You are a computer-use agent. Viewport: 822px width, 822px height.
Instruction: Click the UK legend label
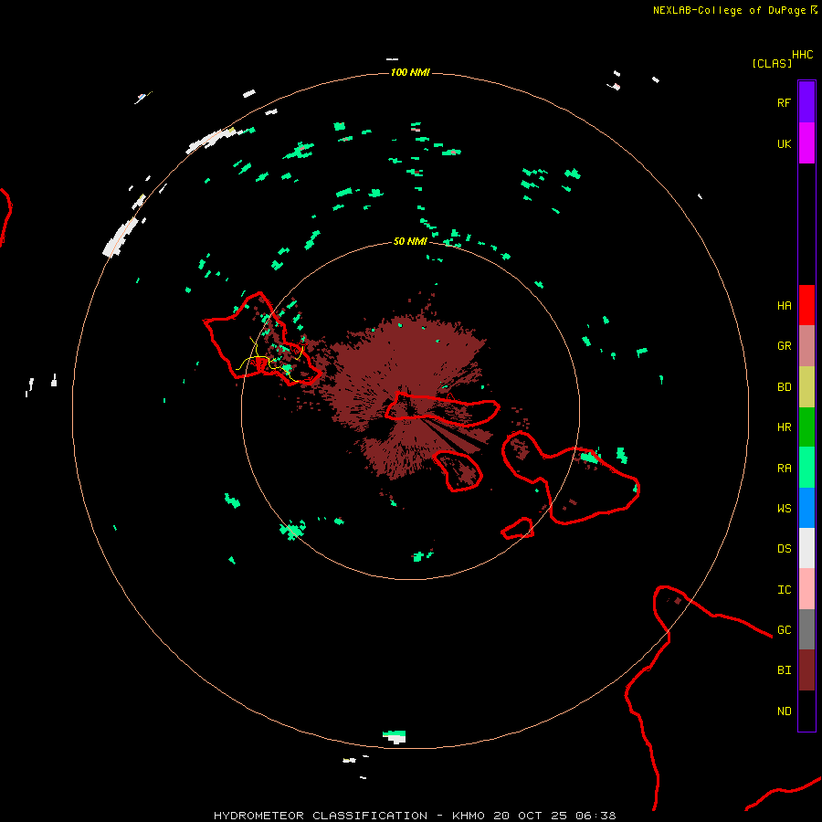[785, 144]
